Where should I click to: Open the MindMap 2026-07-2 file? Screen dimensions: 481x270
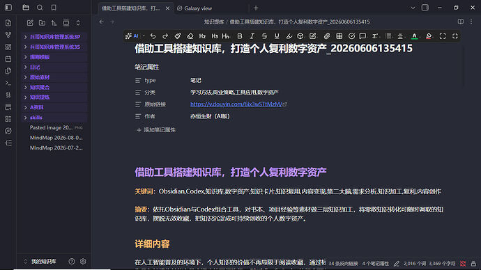click(54, 148)
